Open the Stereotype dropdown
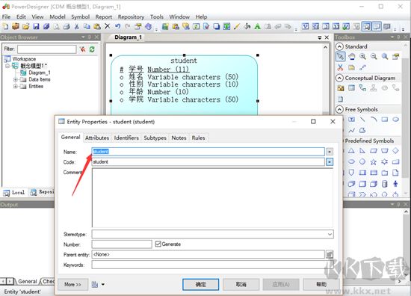 pyautogui.click(x=330, y=234)
